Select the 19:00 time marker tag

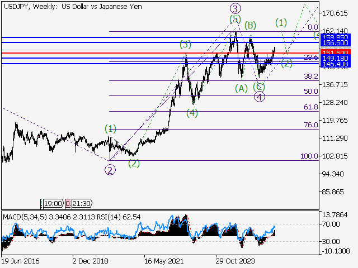click(52, 204)
